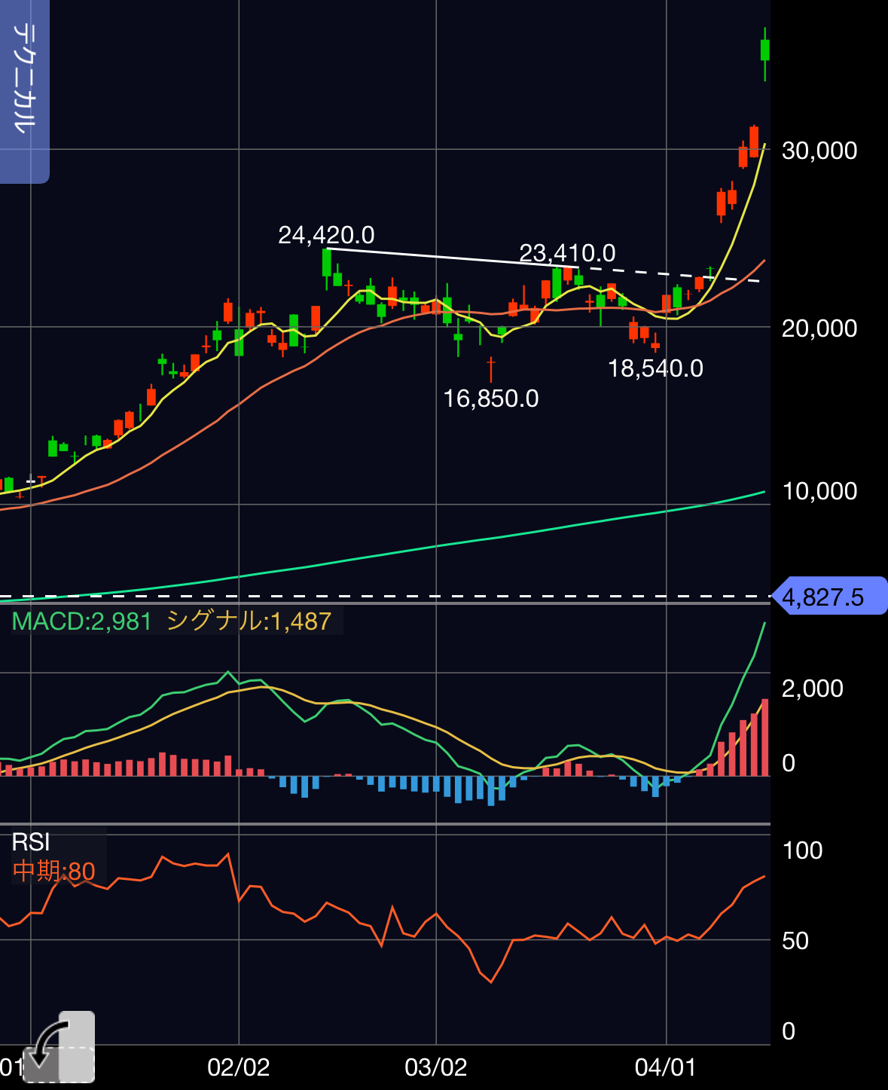The image size is (888, 1090).
Task: Tap the tallest red MACD histogram bar
Action: (x=765, y=737)
